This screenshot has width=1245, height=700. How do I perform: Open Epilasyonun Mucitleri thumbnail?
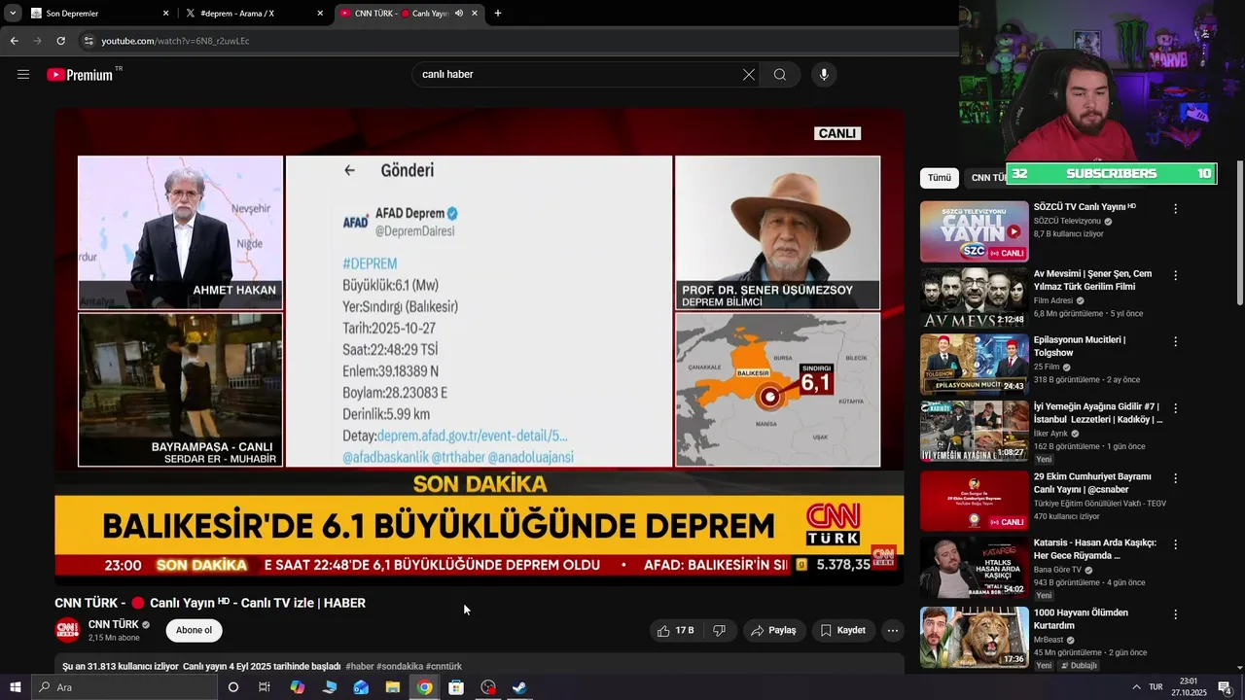[974, 365]
